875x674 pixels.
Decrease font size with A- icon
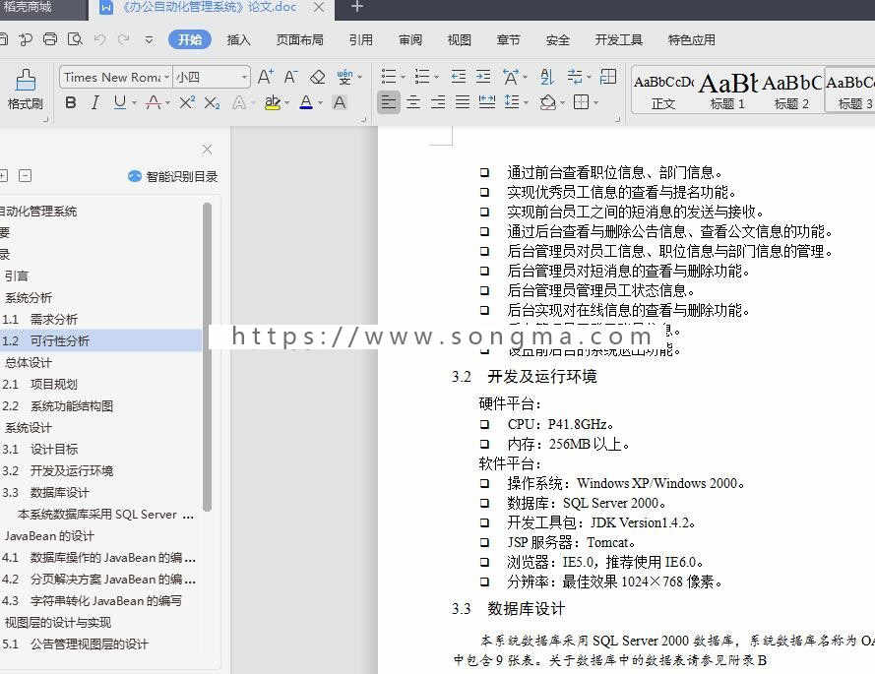click(x=290, y=77)
